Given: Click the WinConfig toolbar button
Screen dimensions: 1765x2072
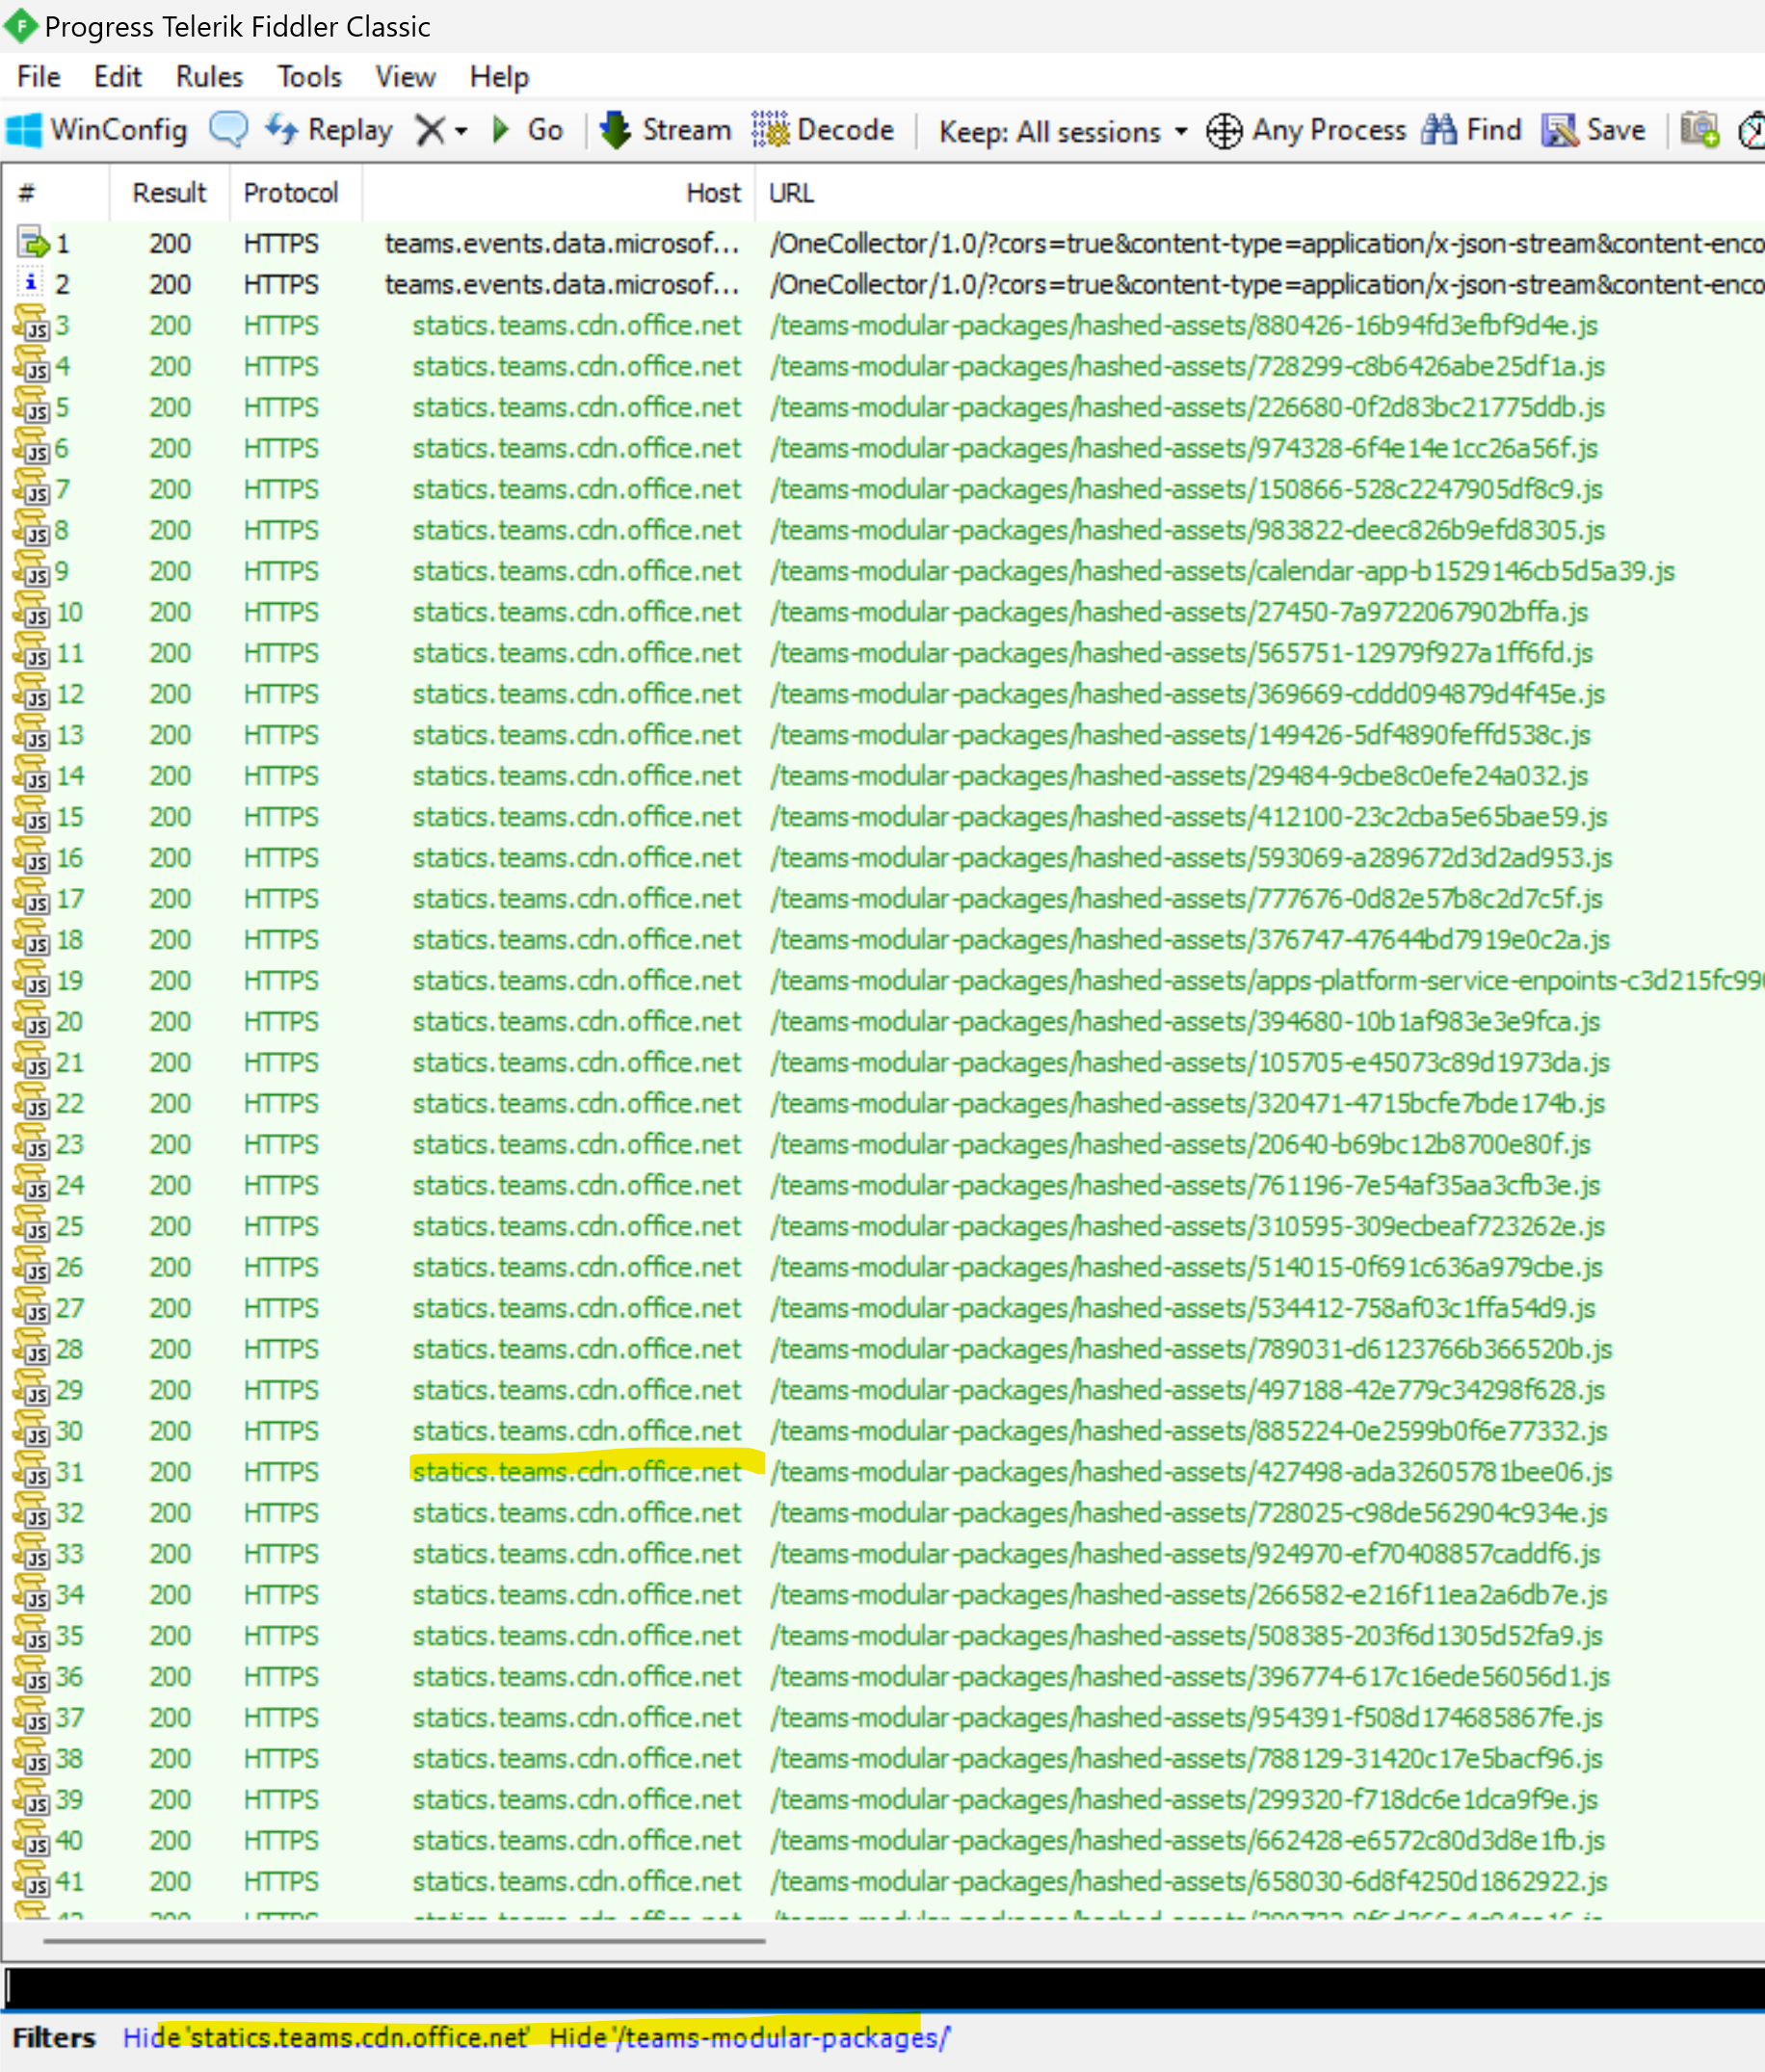Looking at the screenshot, I should point(97,130).
